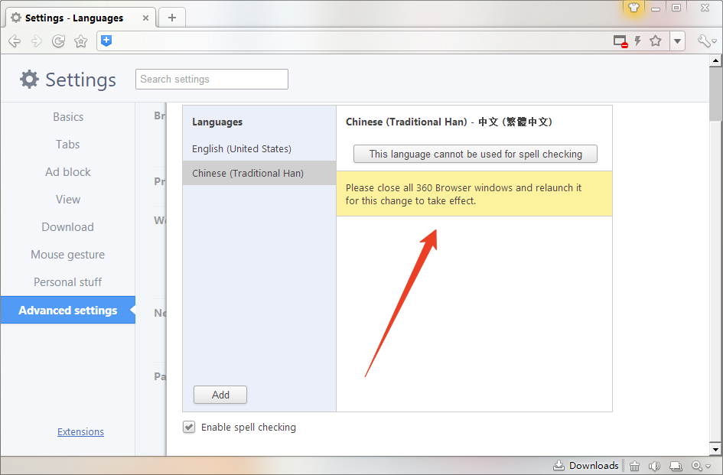
Task: Bookmark page with address bar star icon
Action: (x=656, y=41)
